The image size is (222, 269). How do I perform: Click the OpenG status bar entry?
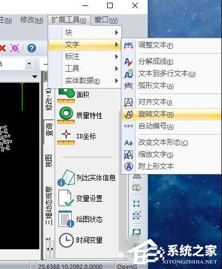(127, 266)
